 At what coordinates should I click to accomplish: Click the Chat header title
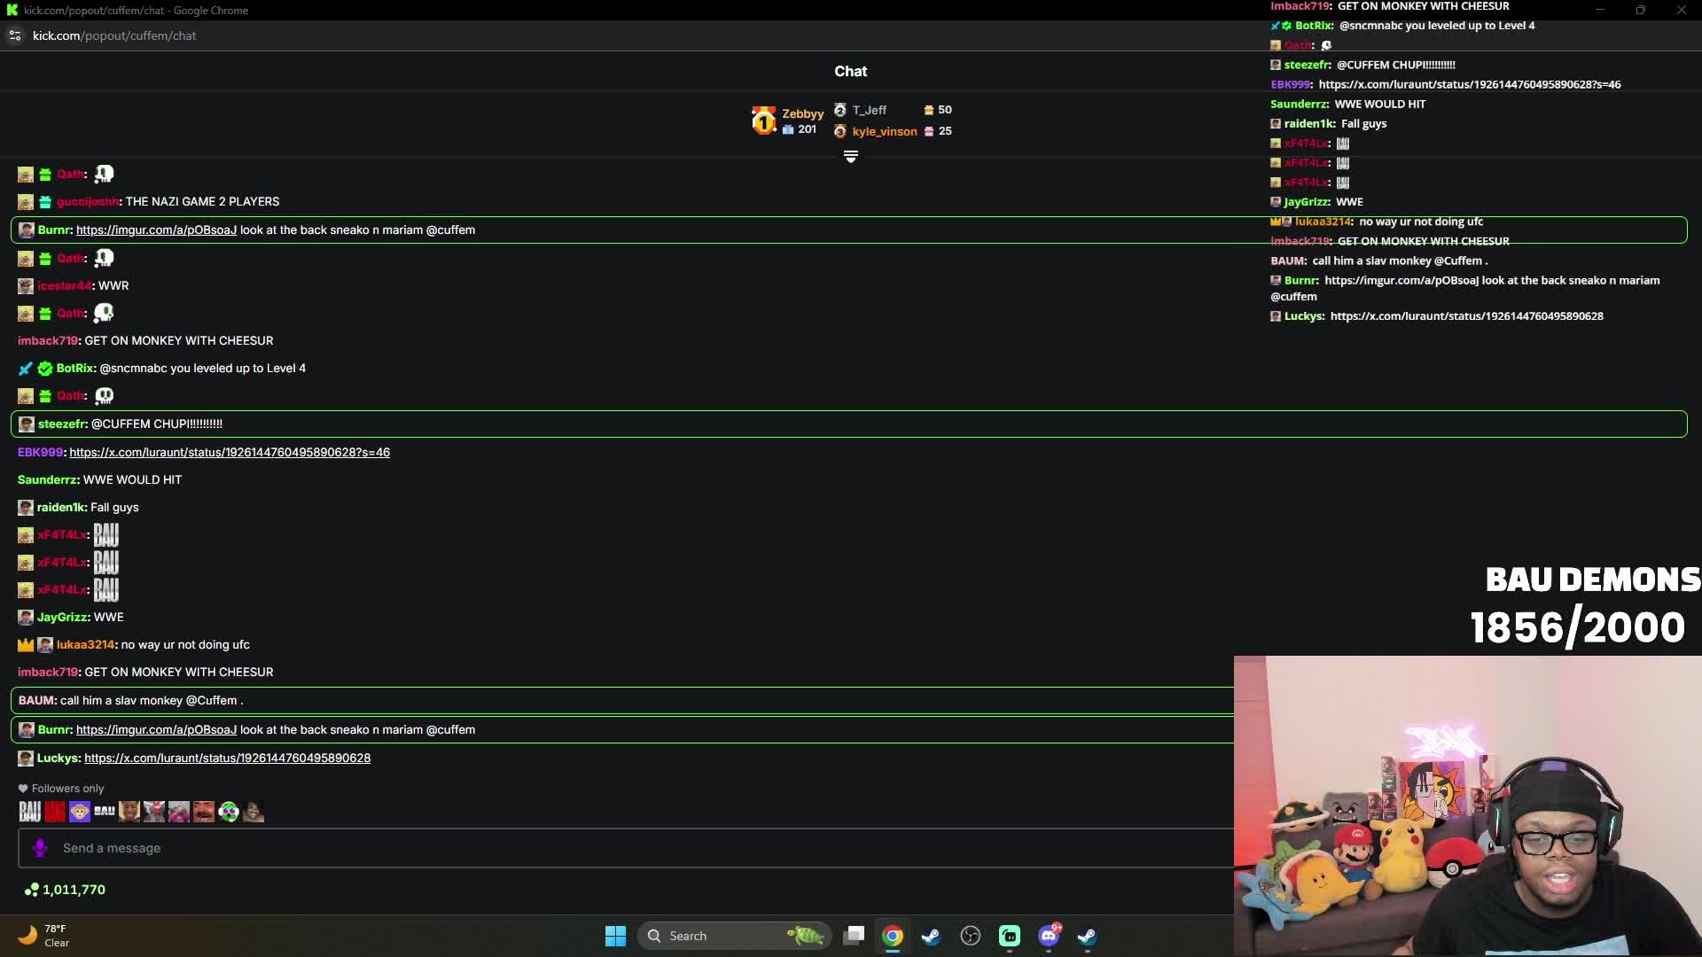tap(851, 71)
